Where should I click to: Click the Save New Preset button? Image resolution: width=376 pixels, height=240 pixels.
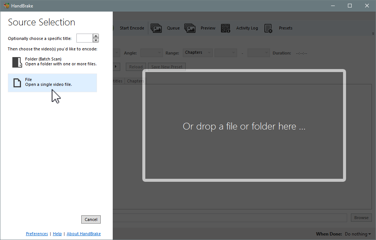(x=167, y=67)
